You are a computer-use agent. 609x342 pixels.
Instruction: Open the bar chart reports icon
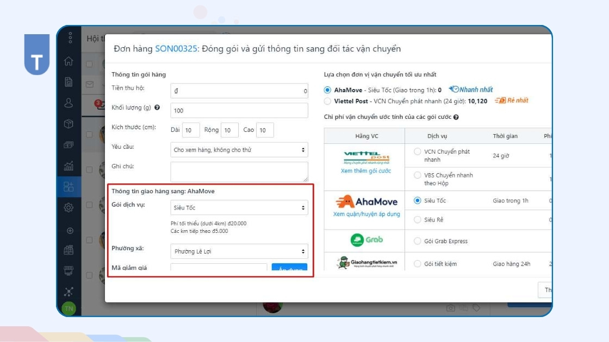(x=69, y=166)
